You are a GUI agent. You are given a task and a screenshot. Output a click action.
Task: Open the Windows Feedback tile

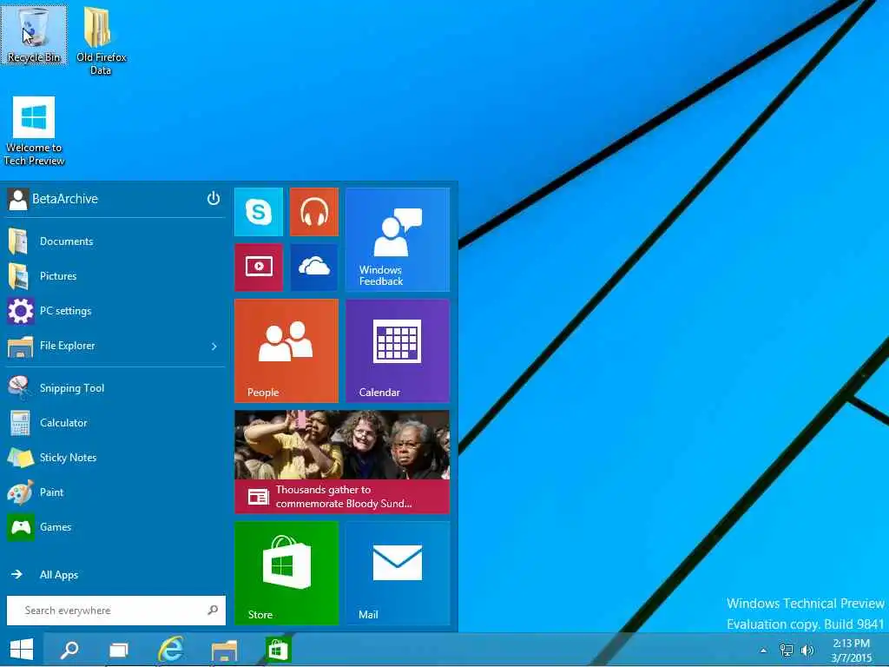(398, 240)
